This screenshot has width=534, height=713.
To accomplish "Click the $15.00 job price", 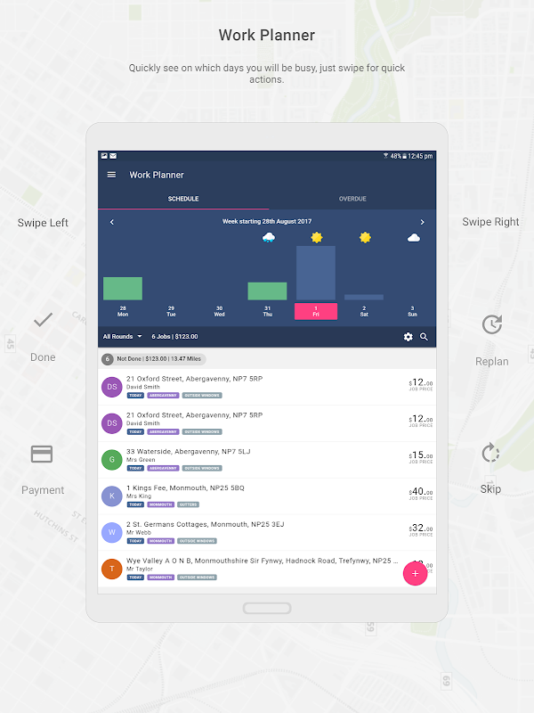I will tap(421, 455).
